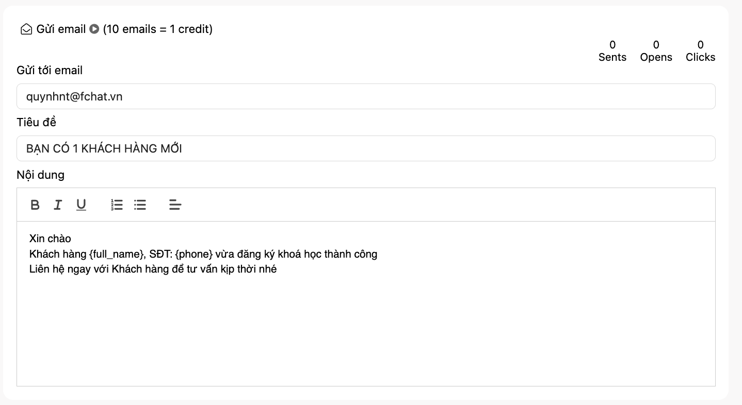742x405 pixels.
Task: Place cursor on the "Xin chào" line
Action: pyautogui.click(x=50, y=239)
